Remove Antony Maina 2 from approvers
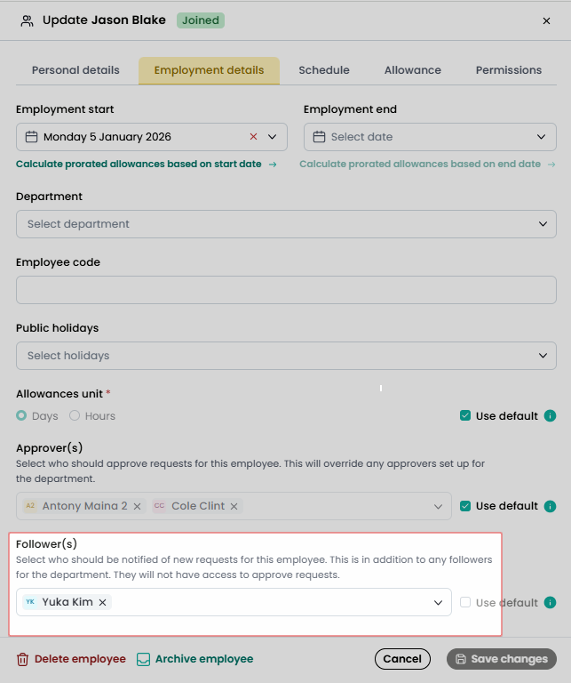 [137, 506]
